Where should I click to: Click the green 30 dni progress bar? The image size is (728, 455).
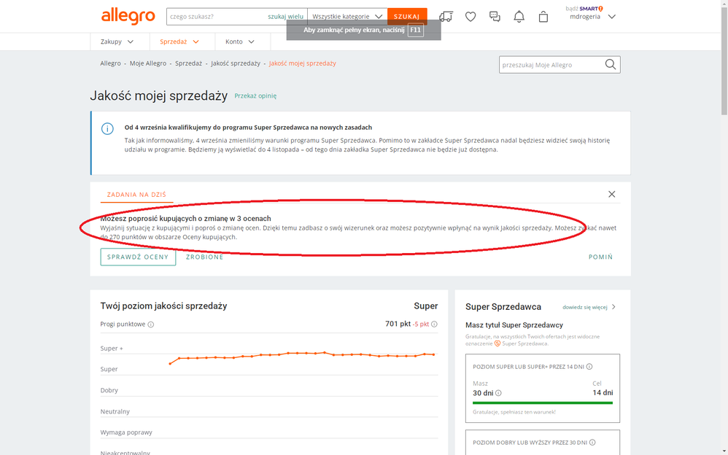tap(543, 403)
